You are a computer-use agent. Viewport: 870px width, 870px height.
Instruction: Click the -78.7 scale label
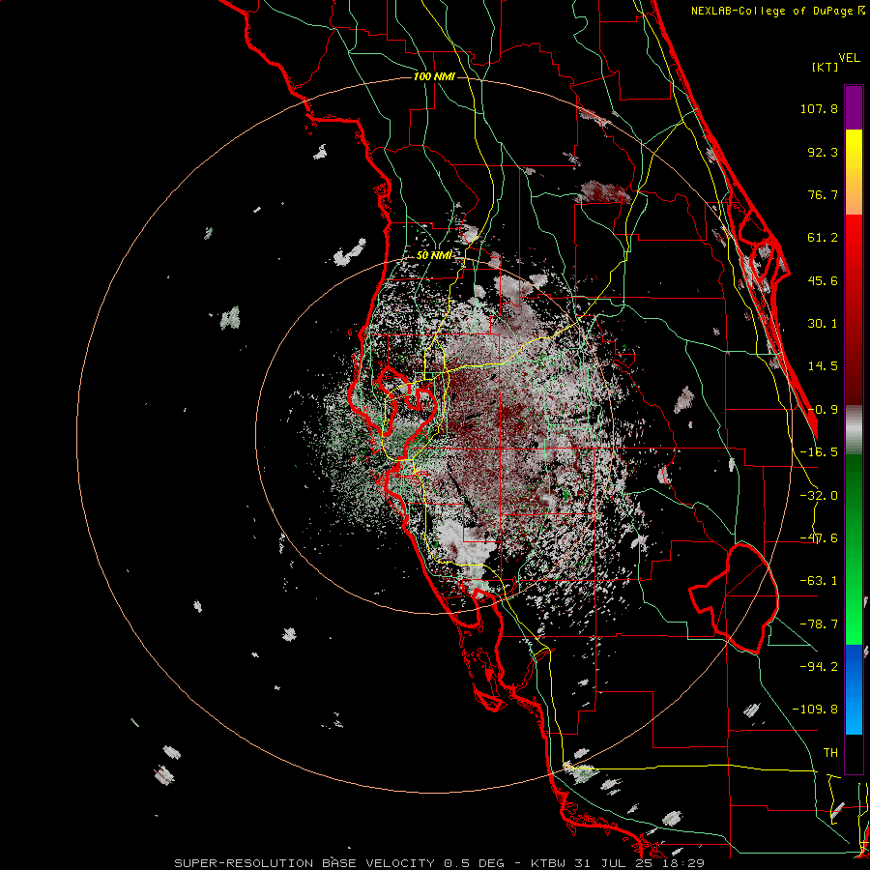819,624
